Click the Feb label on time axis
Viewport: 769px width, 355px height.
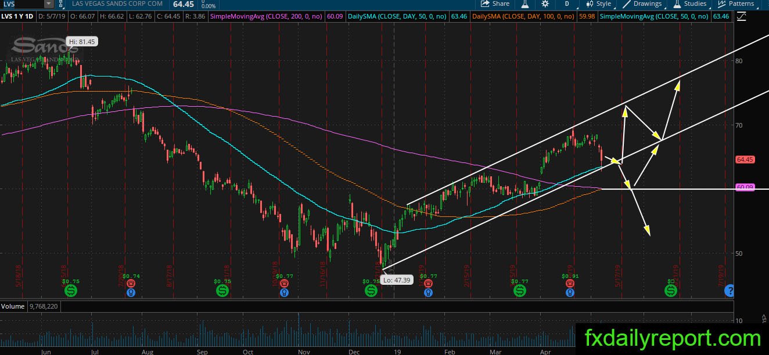[449, 351]
